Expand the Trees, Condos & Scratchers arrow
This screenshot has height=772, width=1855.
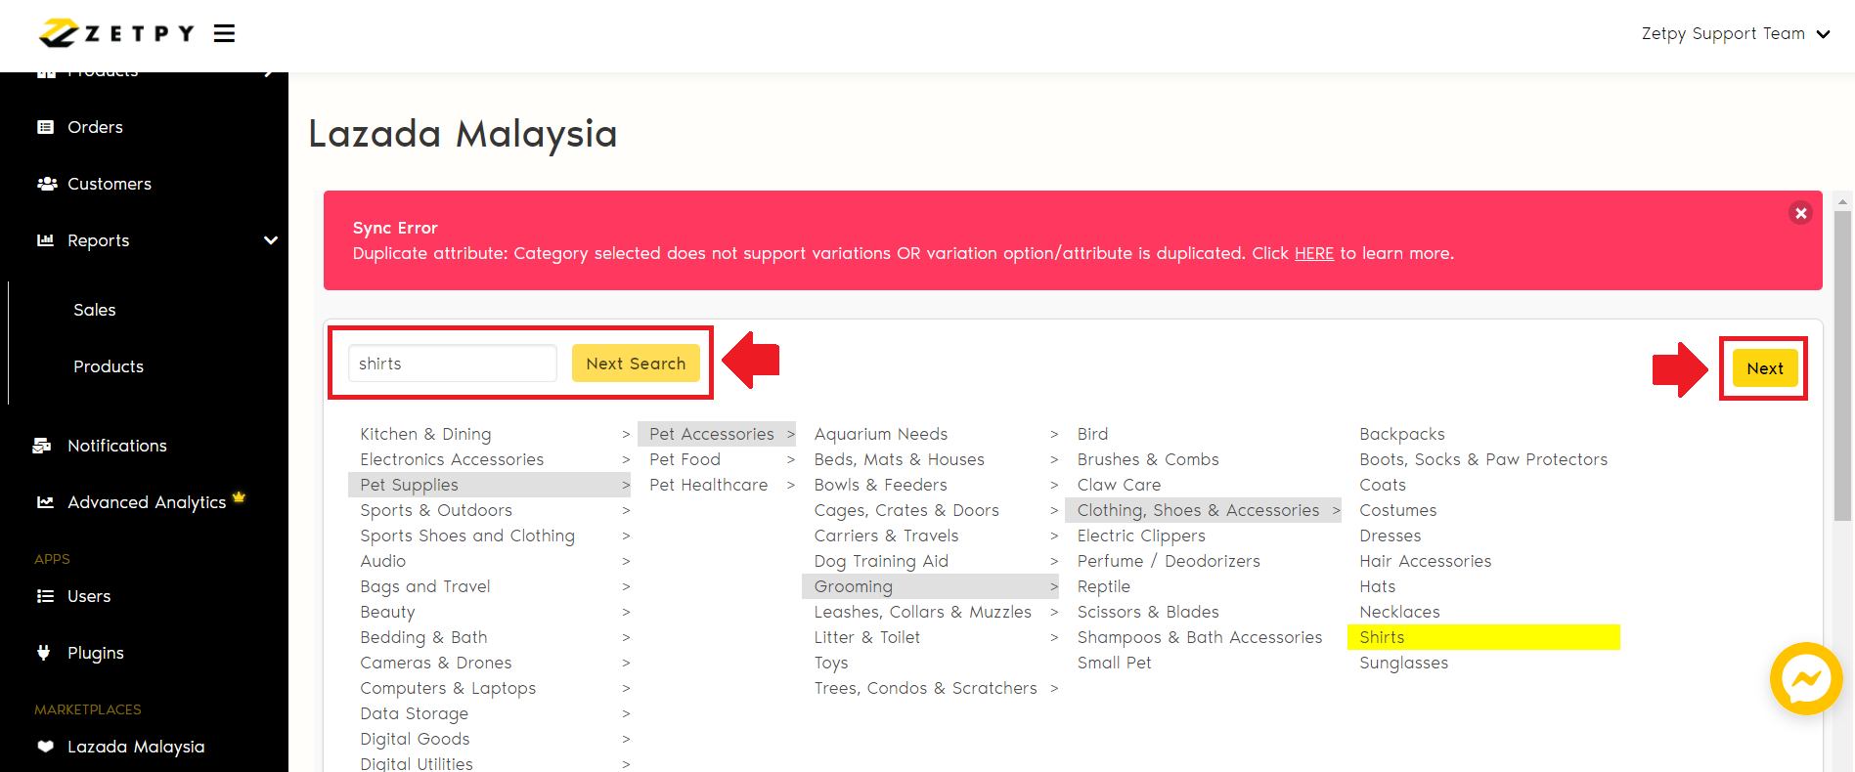pos(1054,688)
